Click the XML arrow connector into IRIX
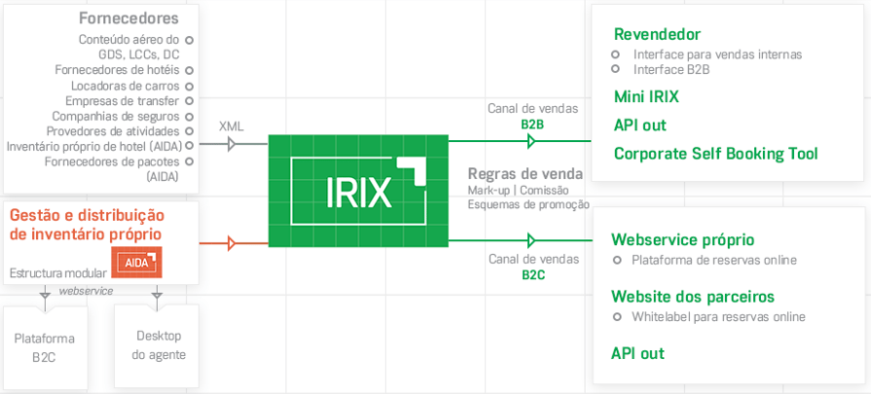This screenshot has width=871, height=394. point(232,144)
